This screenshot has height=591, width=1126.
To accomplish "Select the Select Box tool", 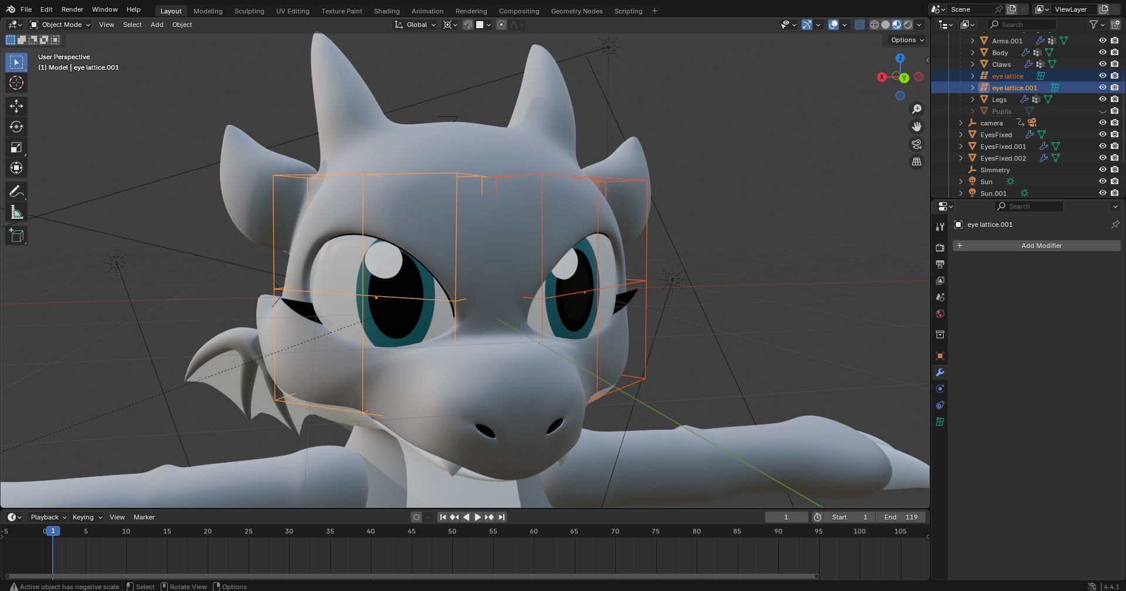I will click(x=16, y=62).
